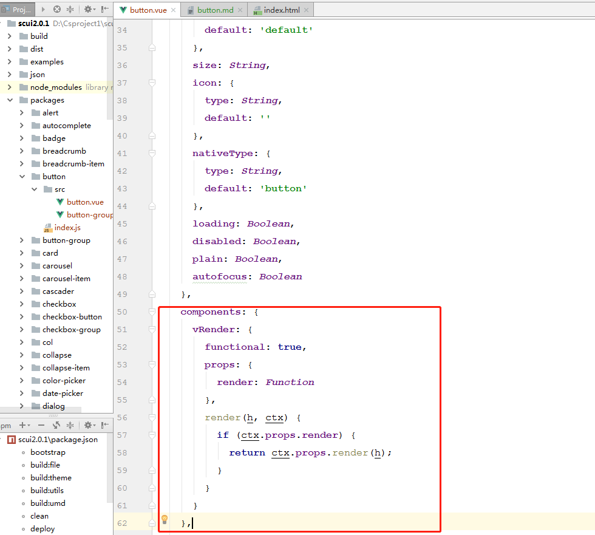Fold the components block at line 50
Image resolution: width=595 pixels, height=535 pixels.
152,312
